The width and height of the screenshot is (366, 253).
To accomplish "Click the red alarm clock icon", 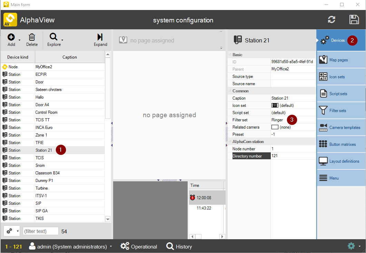I will [x=192, y=198].
